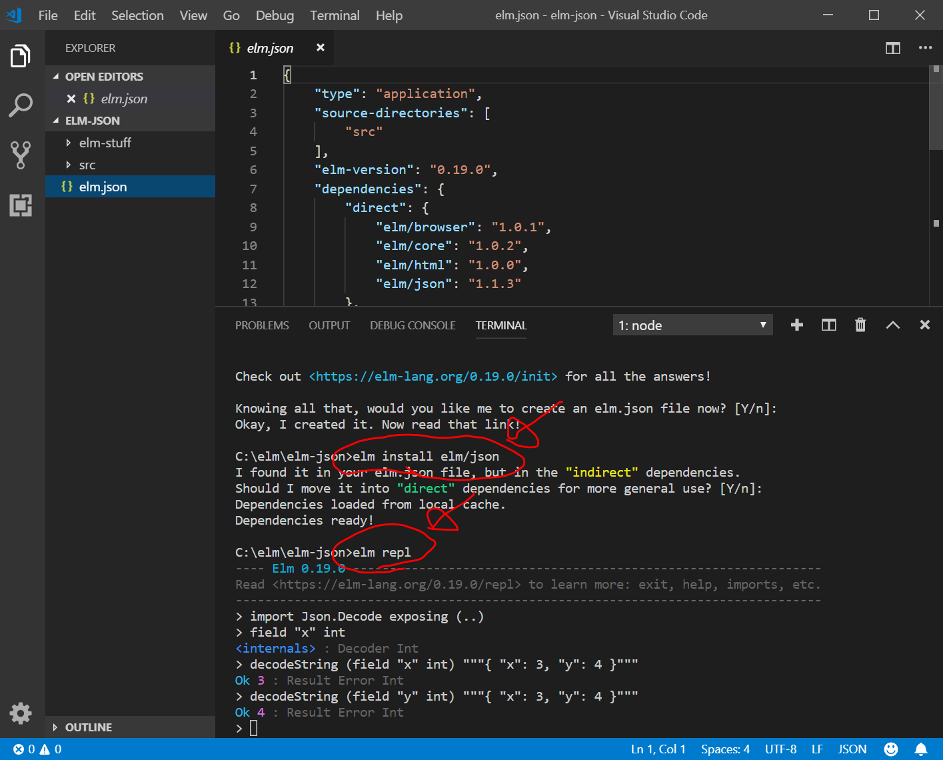Change end of line sequence LF
The height and width of the screenshot is (760, 943).
(817, 749)
